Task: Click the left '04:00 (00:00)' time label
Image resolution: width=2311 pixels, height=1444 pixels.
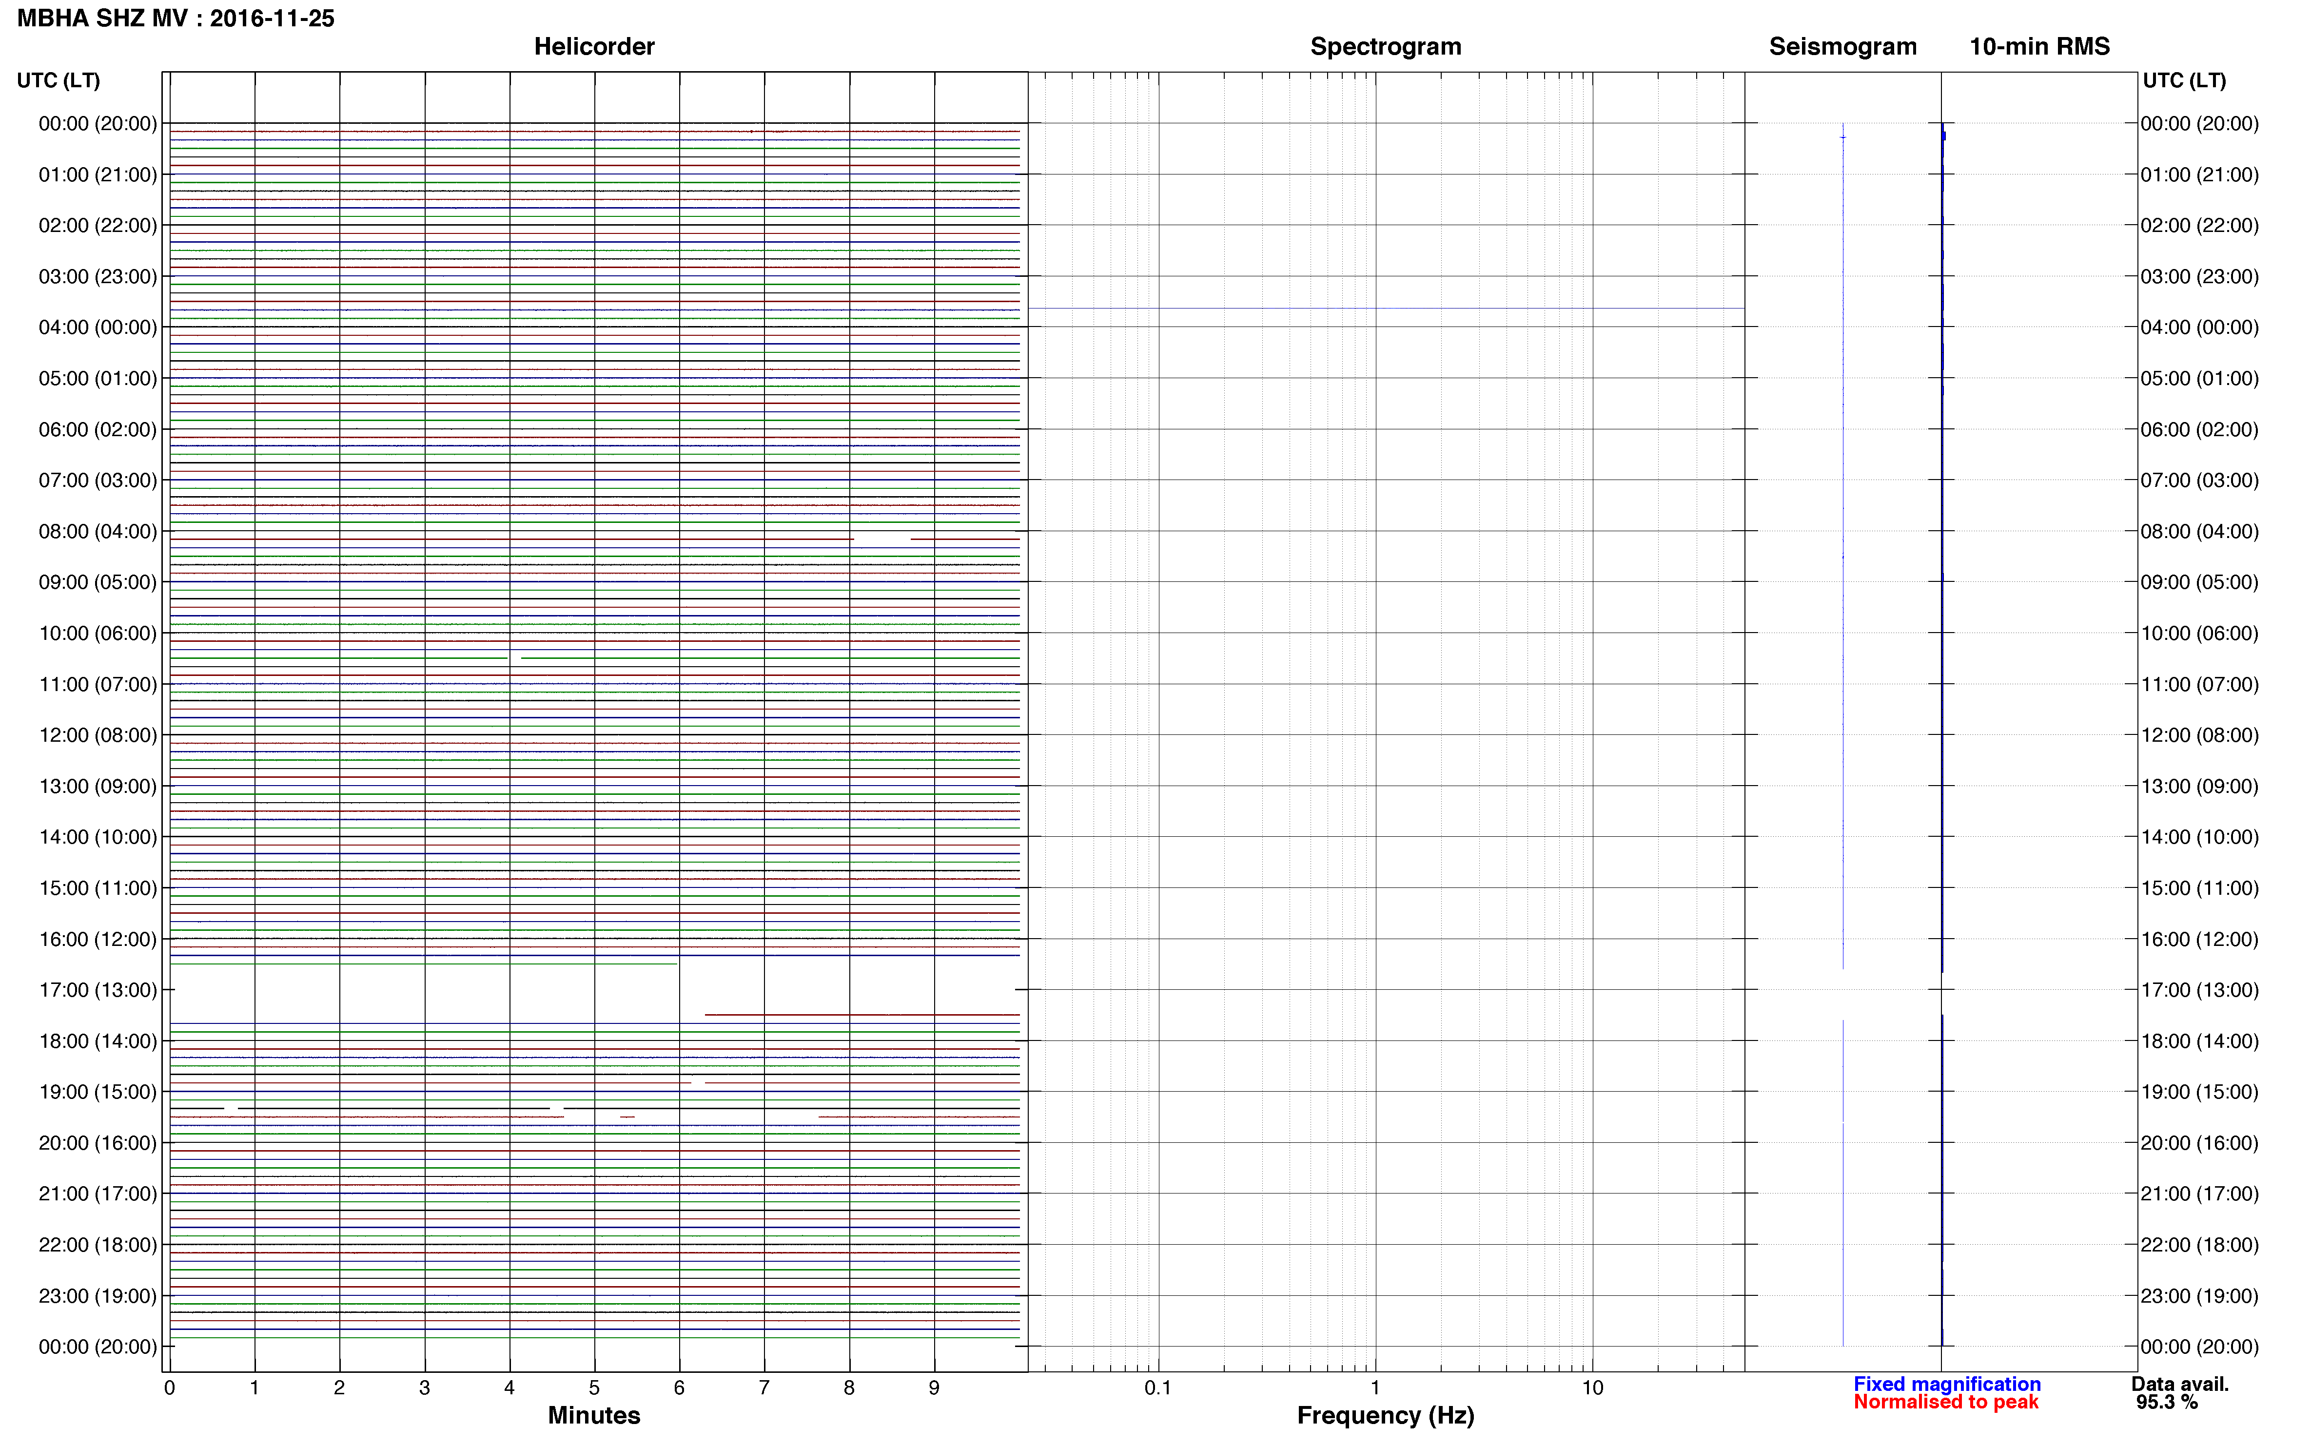Action: 98,327
